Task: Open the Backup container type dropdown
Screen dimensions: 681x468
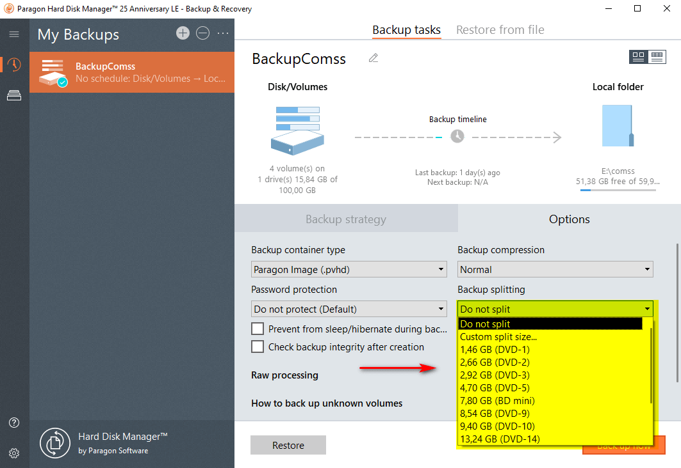Action: click(349, 270)
